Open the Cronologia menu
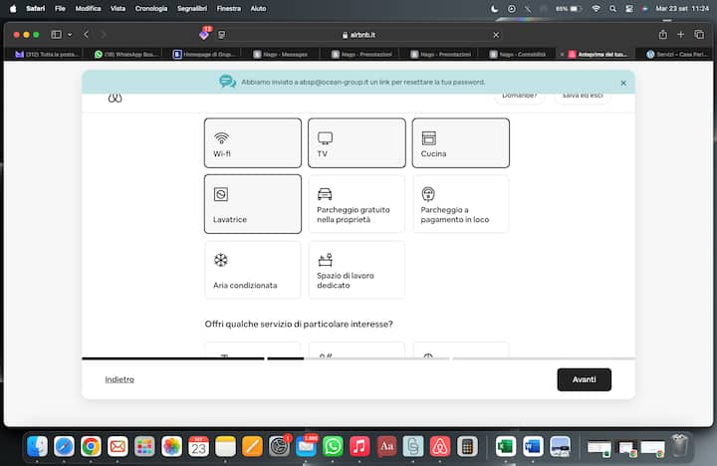 pyautogui.click(x=151, y=7)
